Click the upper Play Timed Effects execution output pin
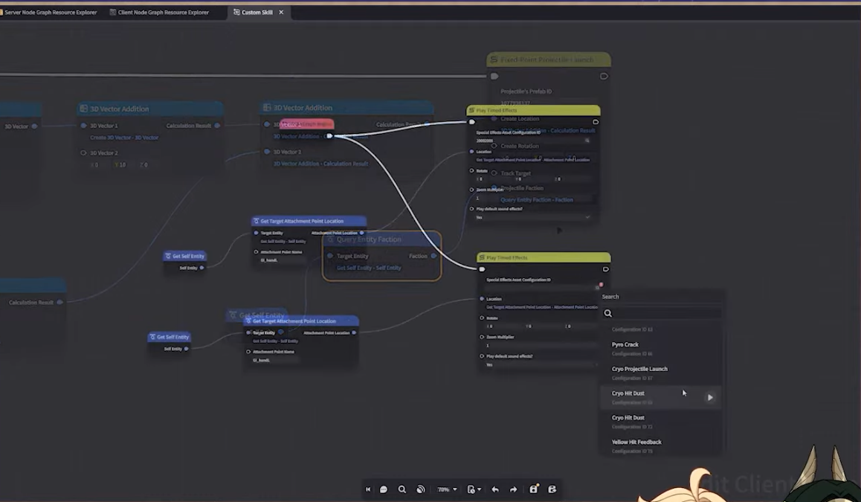The image size is (861, 502). pyautogui.click(x=596, y=122)
